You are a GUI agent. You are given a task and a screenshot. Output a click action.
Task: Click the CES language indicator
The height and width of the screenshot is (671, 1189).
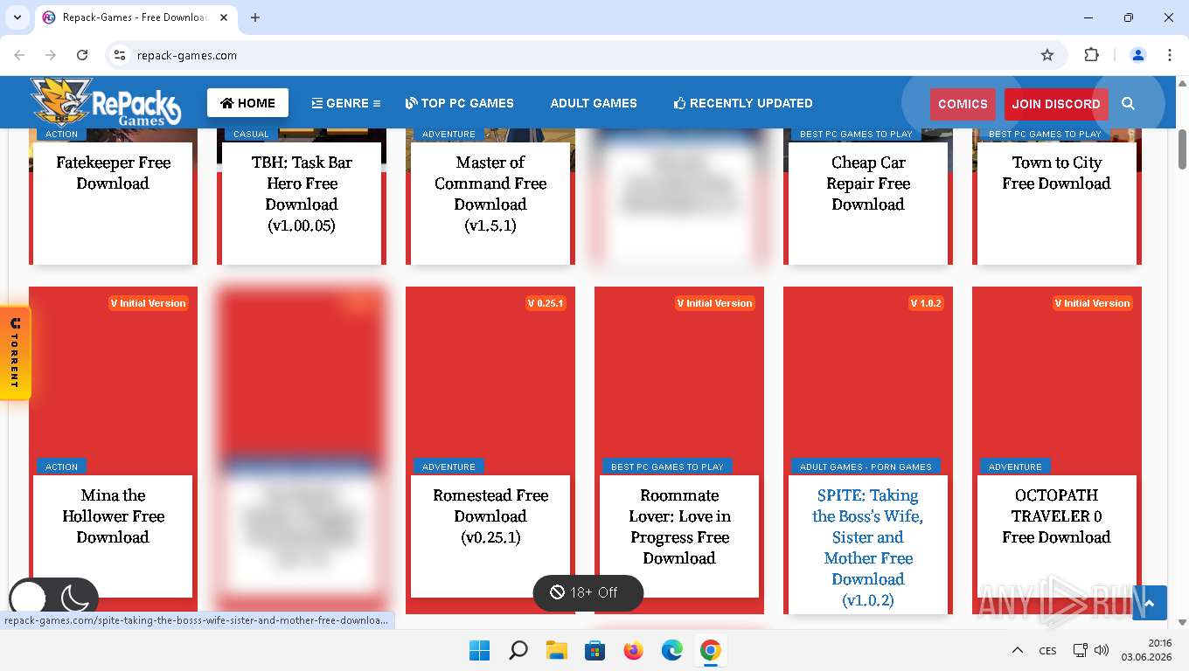click(1047, 650)
